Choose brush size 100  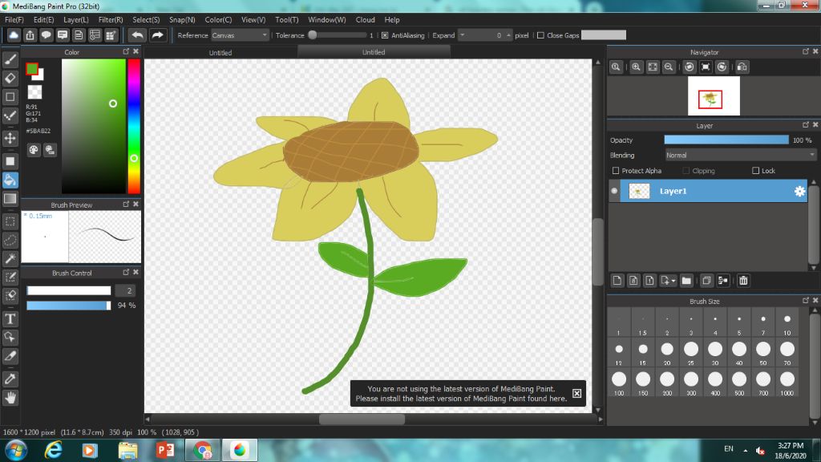pyautogui.click(x=619, y=384)
